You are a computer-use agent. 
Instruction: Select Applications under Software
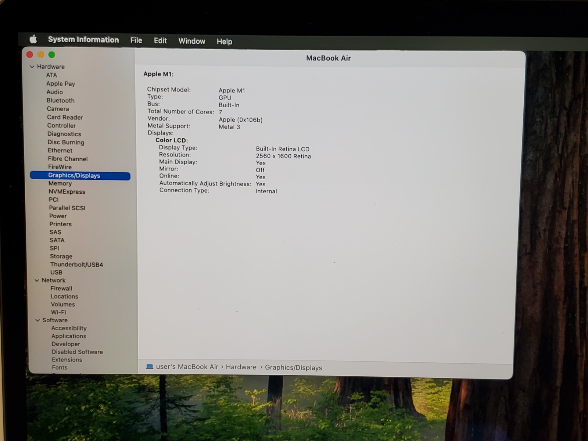69,336
